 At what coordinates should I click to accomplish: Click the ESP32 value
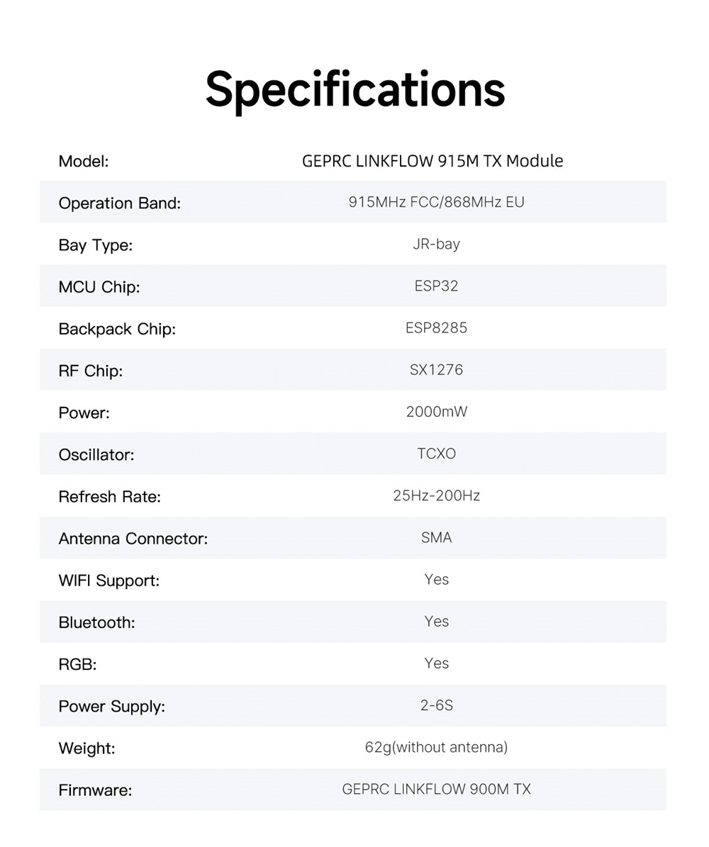click(436, 286)
